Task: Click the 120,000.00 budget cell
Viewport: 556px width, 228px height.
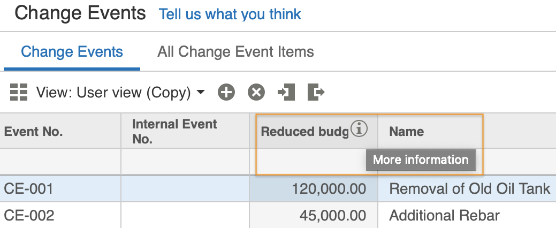Action: click(314, 188)
